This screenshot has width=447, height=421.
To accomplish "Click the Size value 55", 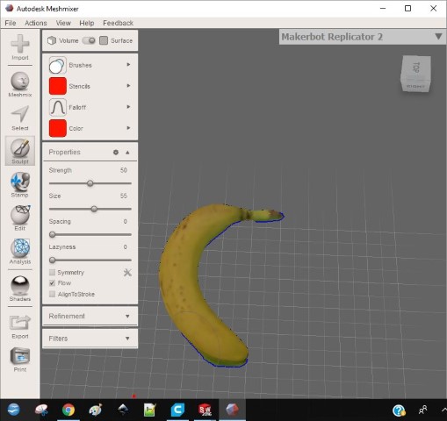I will click(x=124, y=196).
